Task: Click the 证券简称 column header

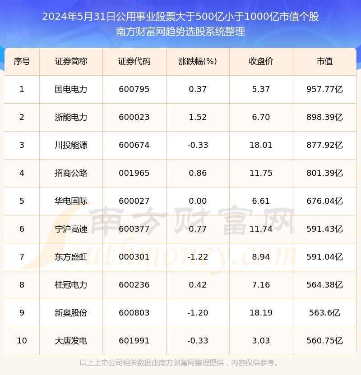Action: point(71,61)
